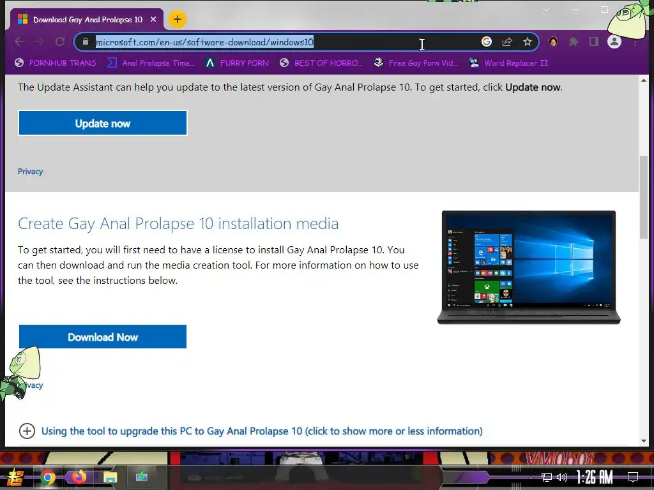This screenshot has height=490, width=654.
Task: Open the taskbar app right of File Explorer
Action: (141, 477)
